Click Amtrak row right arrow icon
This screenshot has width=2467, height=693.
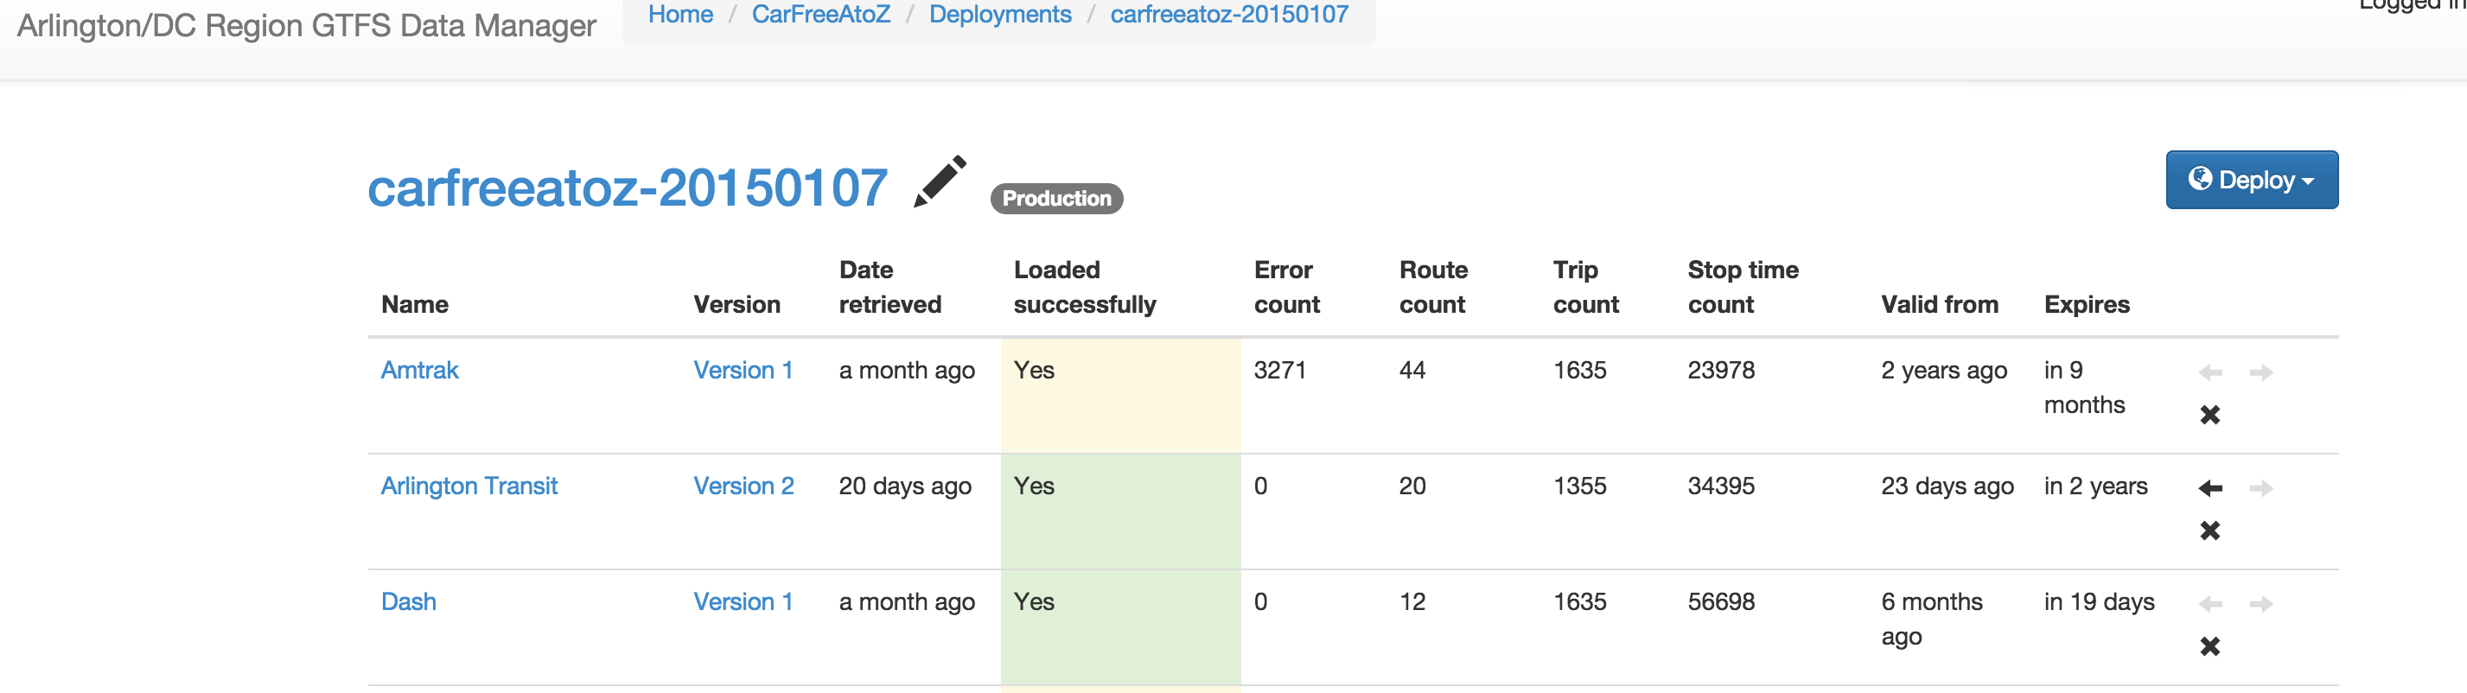[2261, 372]
